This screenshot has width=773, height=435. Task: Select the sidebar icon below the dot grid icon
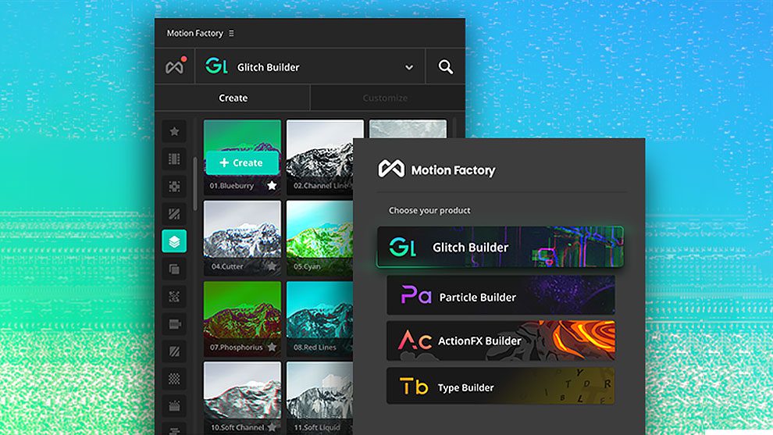tap(174, 406)
